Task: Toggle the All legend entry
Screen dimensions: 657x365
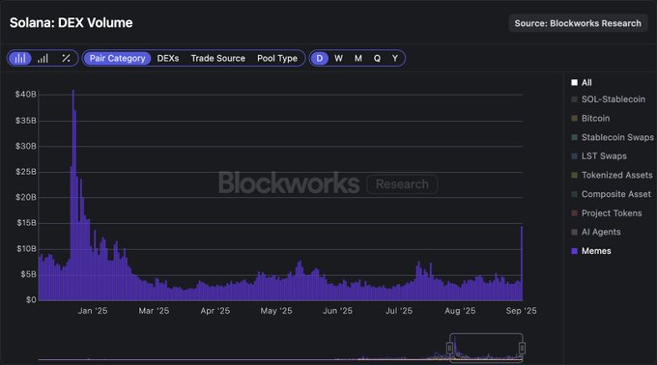Action: coord(582,82)
